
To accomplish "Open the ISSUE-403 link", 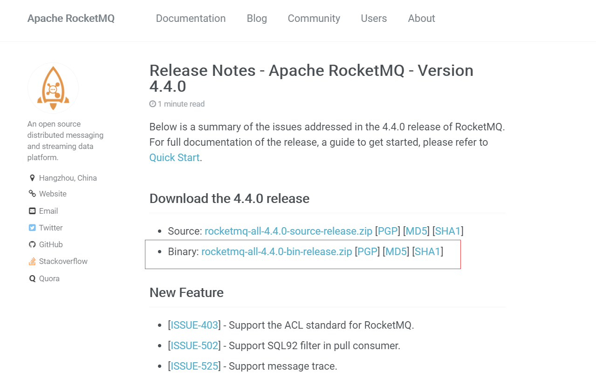I will (x=194, y=325).
